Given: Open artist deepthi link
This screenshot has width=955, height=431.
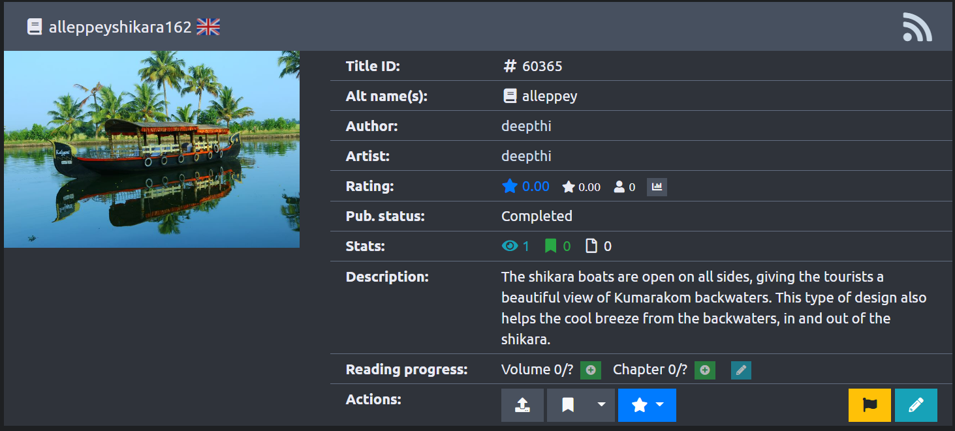Looking at the screenshot, I should 526,156.
